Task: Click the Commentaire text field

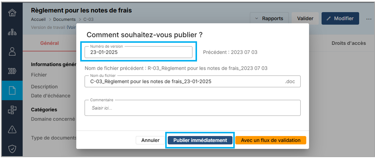Action: pyautogui.click(x=193, y=108)
